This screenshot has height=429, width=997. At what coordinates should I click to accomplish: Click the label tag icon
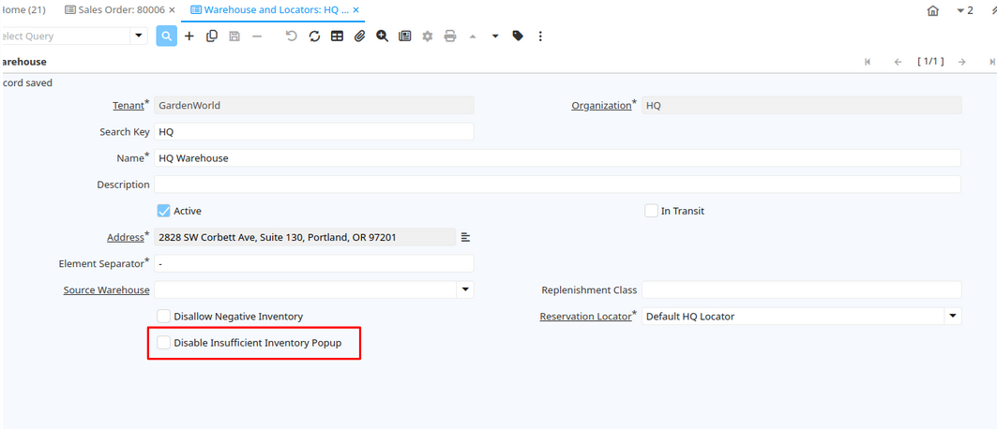(x=518, y=36)
